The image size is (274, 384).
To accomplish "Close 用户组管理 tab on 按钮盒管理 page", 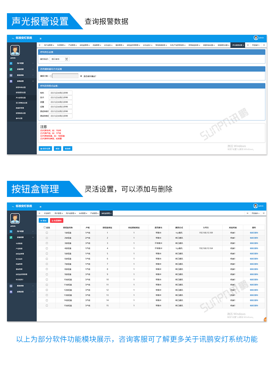I will pos(75,213).
